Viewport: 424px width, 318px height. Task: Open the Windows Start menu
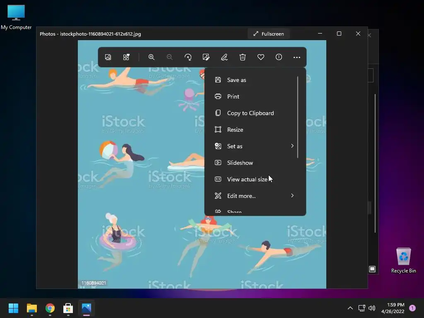click(x=13, y=308)
